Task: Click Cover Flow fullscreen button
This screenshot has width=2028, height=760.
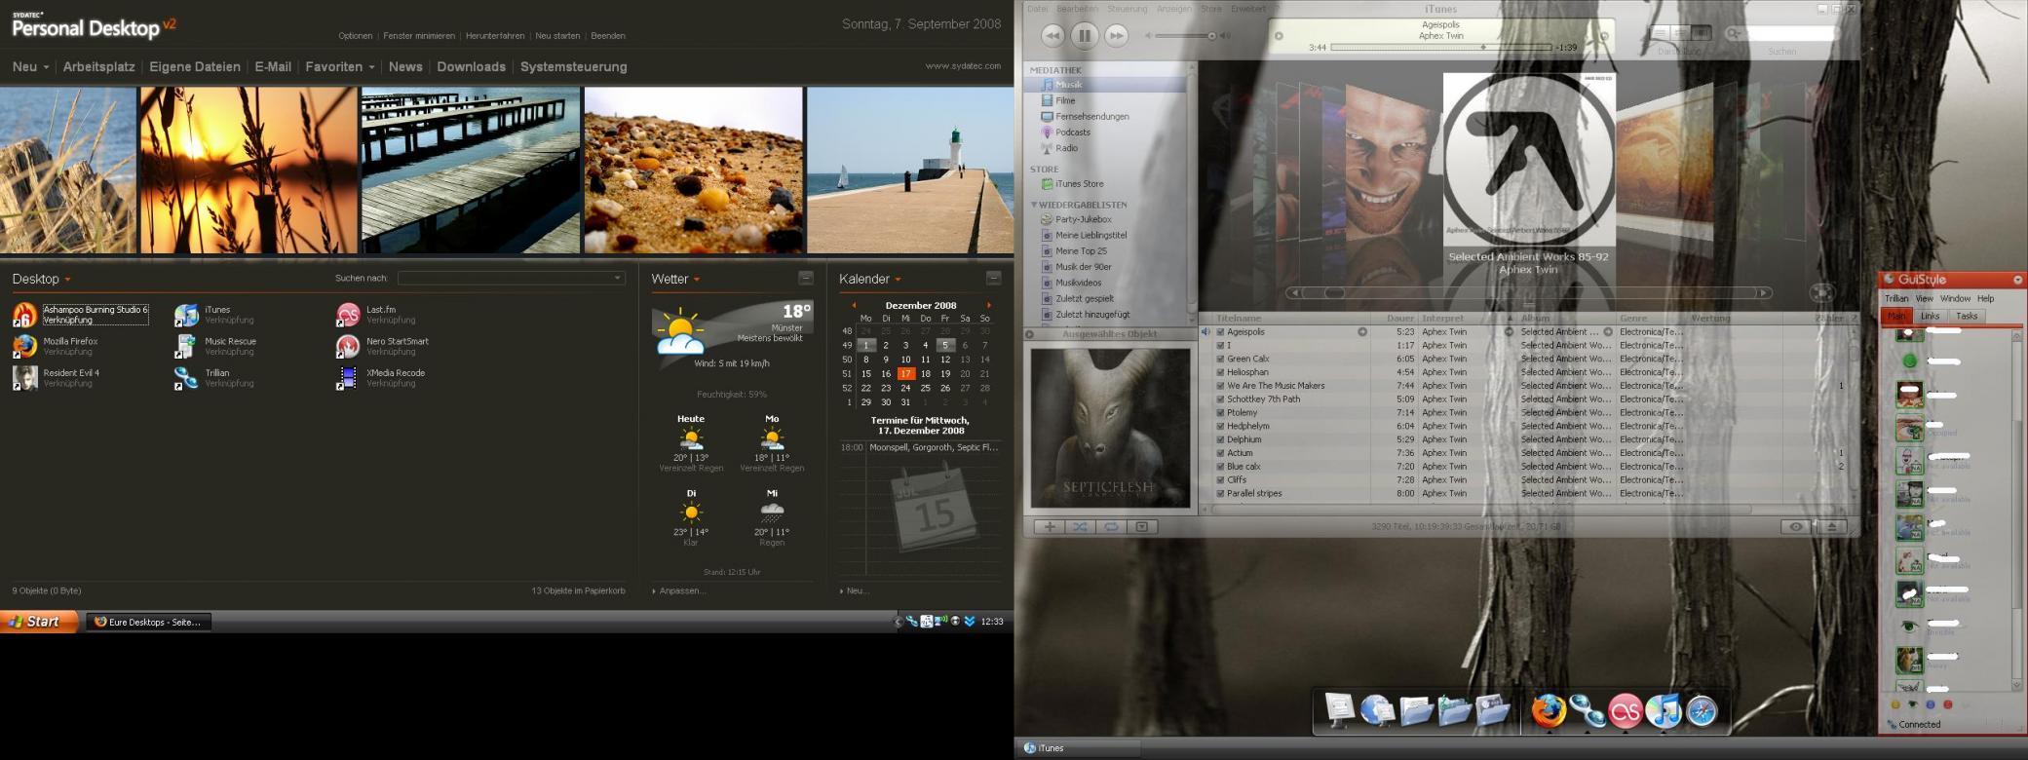Action: click(x=1821, y=292)
